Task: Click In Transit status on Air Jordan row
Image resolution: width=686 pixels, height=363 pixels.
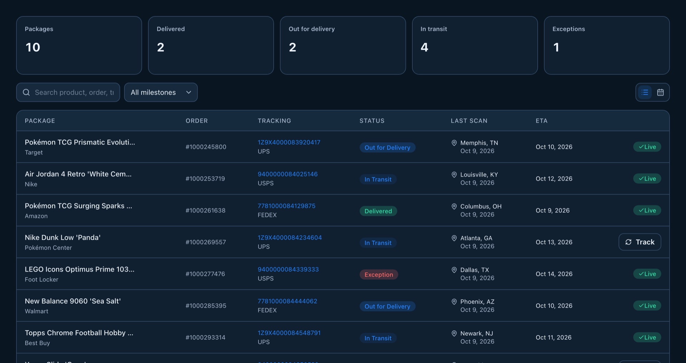Action: 378,179
